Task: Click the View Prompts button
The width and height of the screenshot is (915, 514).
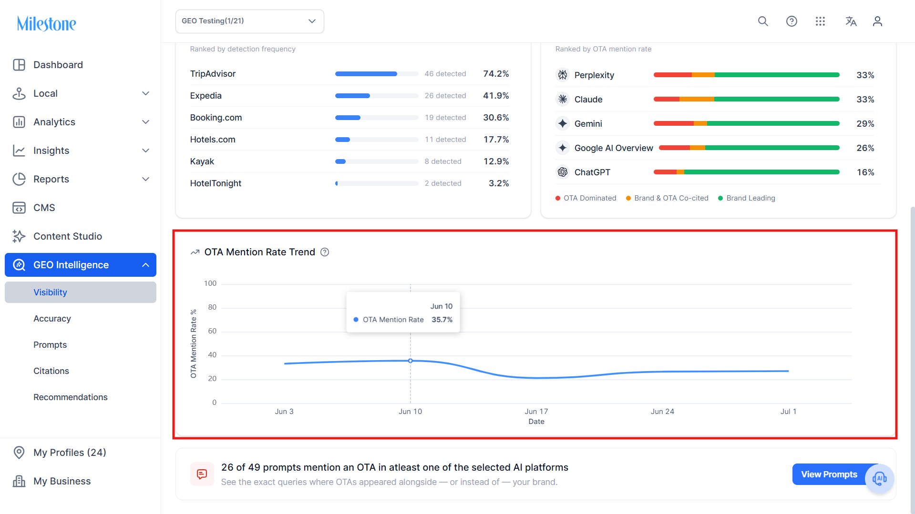Action: (829, 474)
